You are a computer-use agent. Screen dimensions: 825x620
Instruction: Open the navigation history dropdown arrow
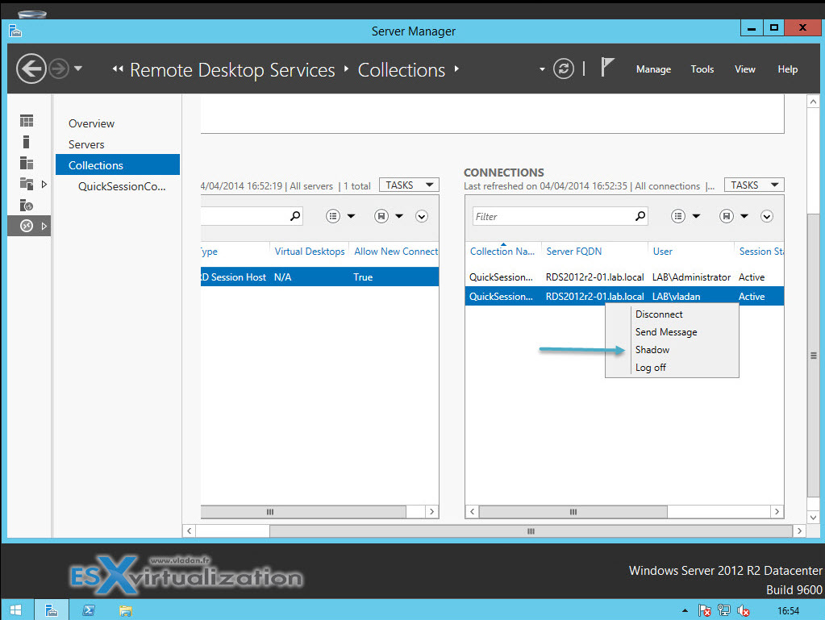click(78, 69)
